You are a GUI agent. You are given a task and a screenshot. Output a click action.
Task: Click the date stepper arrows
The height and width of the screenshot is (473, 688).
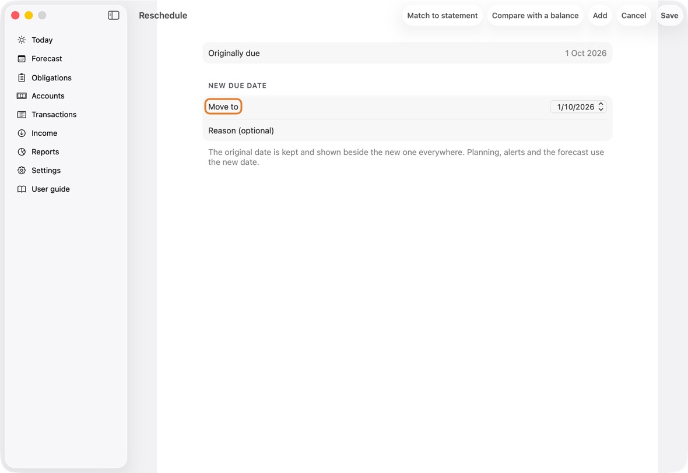[x=601, y=107]
